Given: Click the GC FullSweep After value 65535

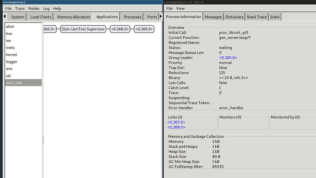Looking at the screenshot, I should 218,167.
